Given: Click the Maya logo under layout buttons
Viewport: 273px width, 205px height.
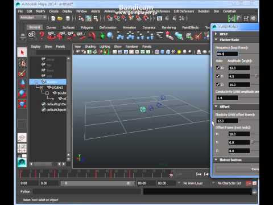Looking at the screenshot, I should click(x=22, y=162).
